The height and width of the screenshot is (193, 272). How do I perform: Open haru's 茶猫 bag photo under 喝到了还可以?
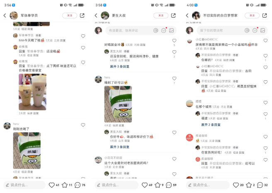[x=118, y=104]
